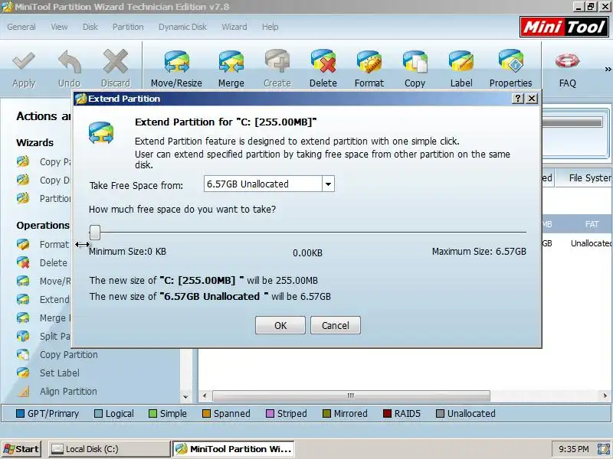
Task: Click the Set Label icon in sidebar
Action: pos(23,373)
